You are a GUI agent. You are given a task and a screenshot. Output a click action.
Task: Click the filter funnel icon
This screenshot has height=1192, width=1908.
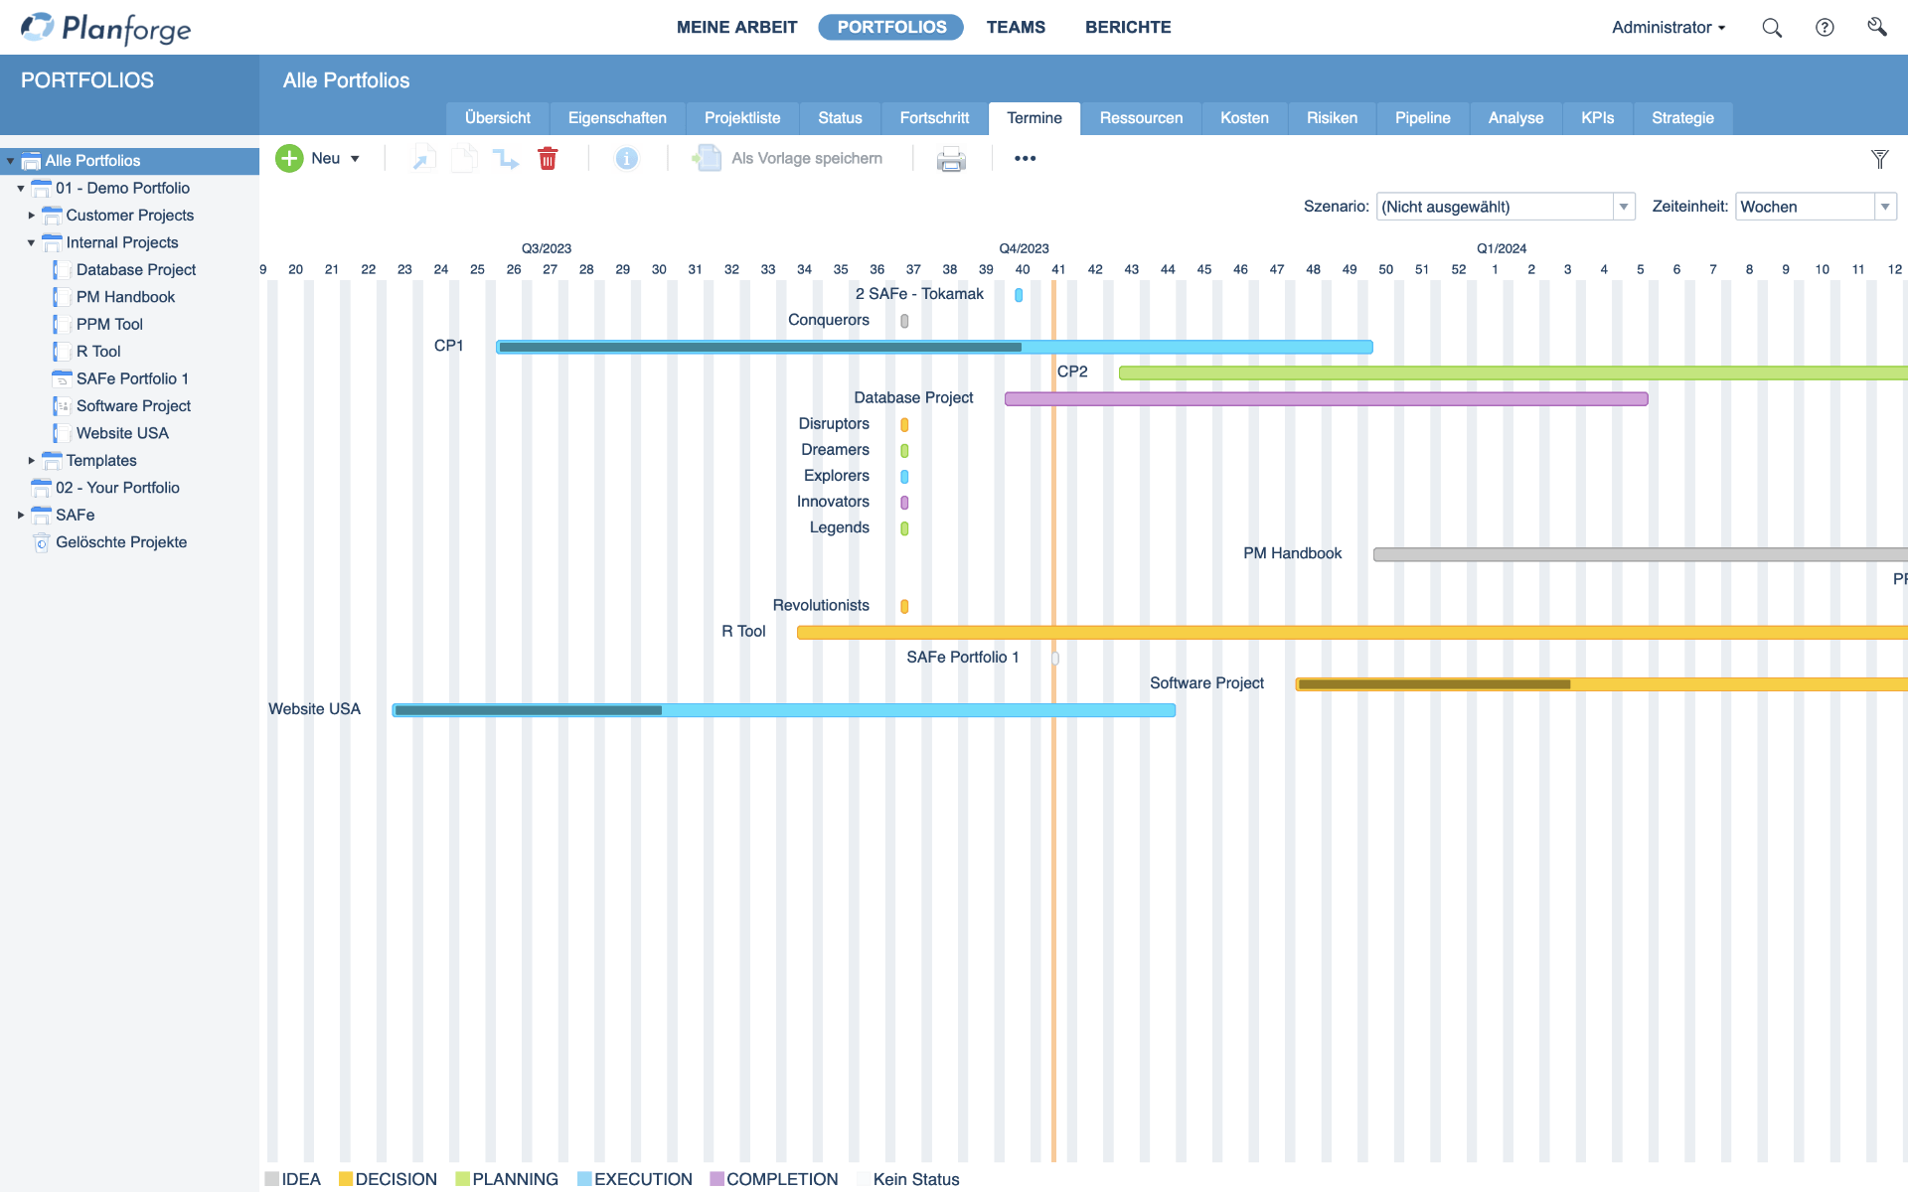click(1880, 159)
